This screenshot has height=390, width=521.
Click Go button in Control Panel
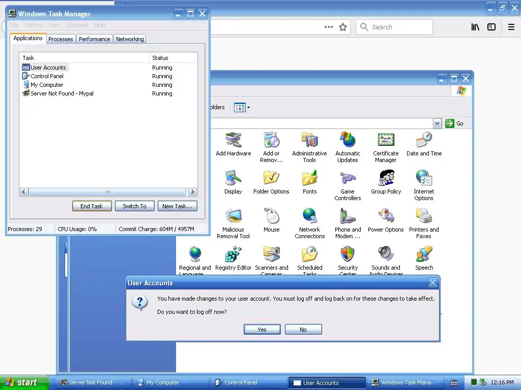point(454,123)
